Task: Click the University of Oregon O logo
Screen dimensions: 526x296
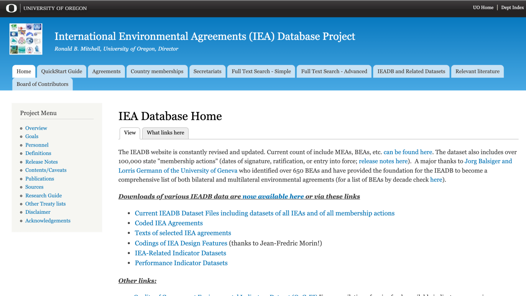Action: click(x=11, y=8)
